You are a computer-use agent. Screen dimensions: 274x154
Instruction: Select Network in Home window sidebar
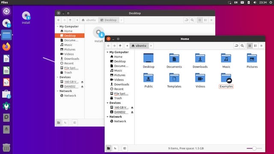pyautogui.click(x=120, y=121)
